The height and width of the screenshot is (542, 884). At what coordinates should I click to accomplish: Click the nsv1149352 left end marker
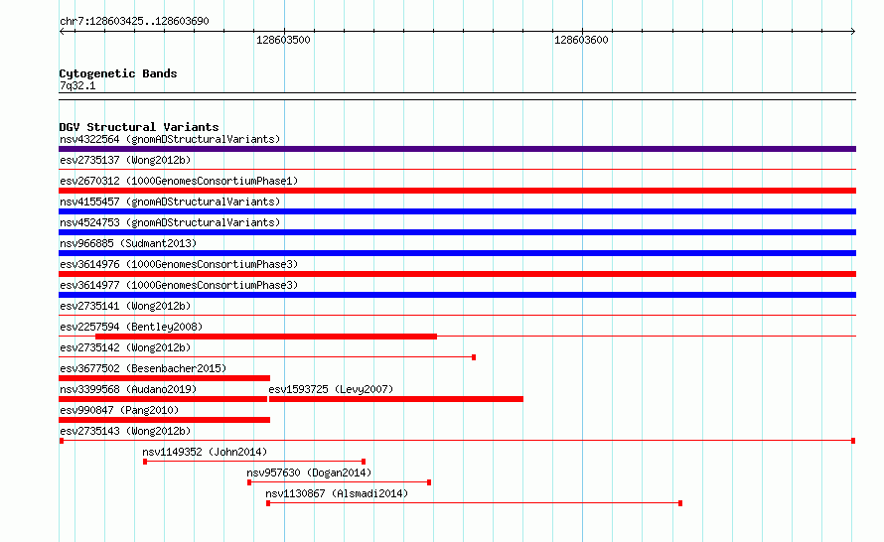point(145,462)
